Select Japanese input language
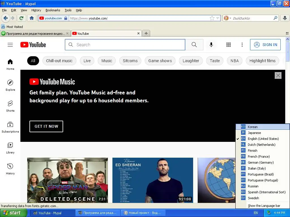Screen dimensions: 290x217 point(263,133)
